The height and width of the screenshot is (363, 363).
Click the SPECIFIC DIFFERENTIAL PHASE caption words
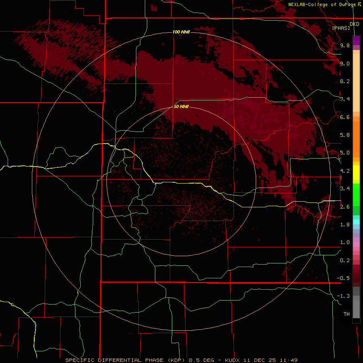[115, 360]
